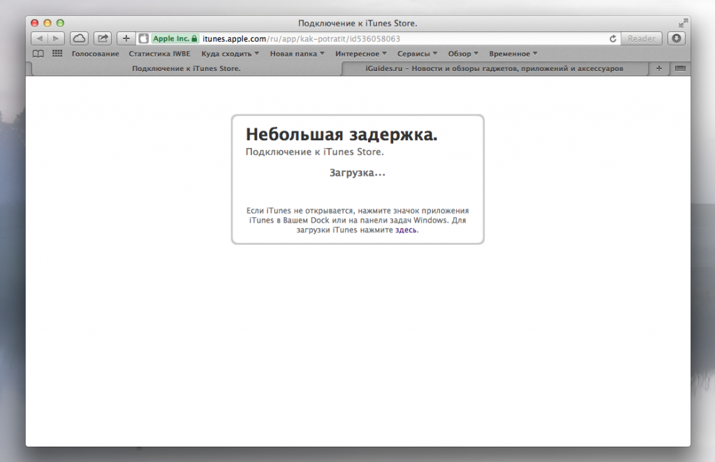
Task: Open the Share arrow button in toolbar
Action: pos(103,38)
